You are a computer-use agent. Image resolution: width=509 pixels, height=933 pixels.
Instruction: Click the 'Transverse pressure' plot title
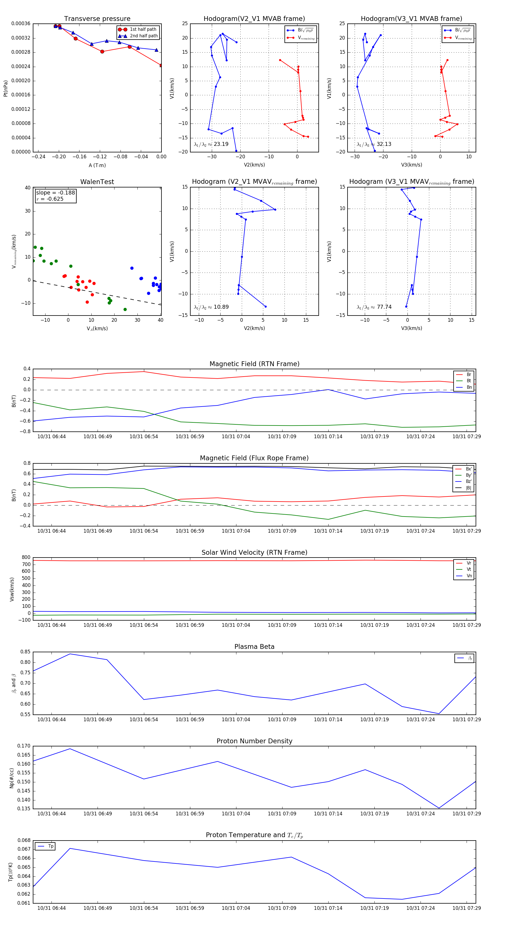[x=97, y=19]
